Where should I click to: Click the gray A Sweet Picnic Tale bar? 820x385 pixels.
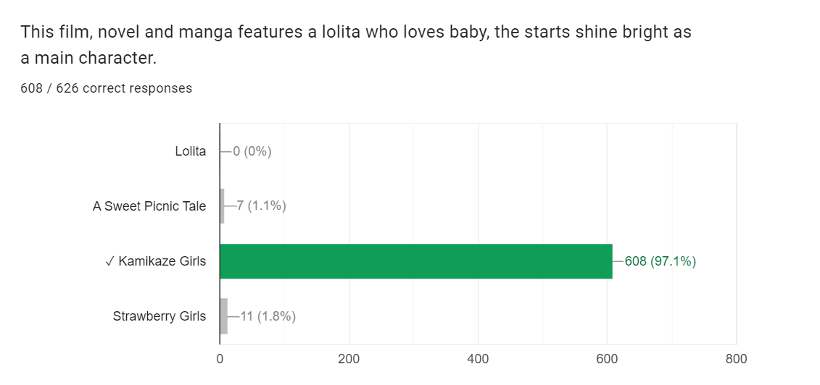(222, 206)
